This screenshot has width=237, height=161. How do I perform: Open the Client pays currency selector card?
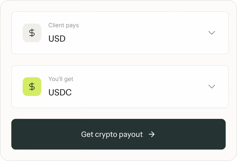click(120, 33)
